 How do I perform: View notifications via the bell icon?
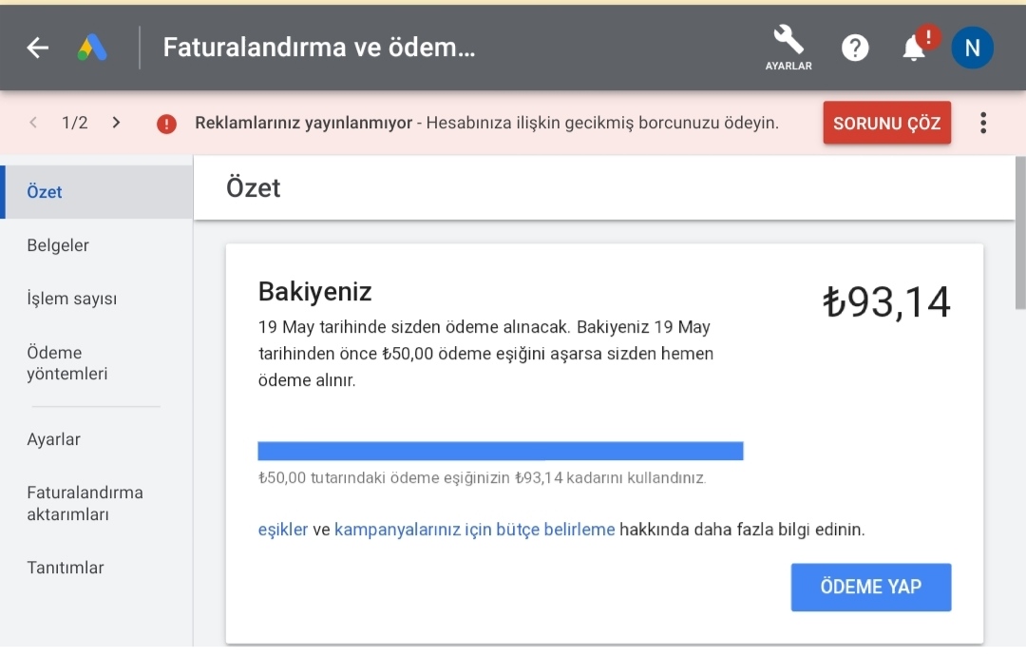pos(914,48)
